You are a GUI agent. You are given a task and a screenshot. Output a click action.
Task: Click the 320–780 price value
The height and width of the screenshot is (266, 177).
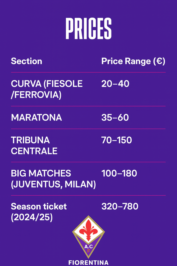120,207
